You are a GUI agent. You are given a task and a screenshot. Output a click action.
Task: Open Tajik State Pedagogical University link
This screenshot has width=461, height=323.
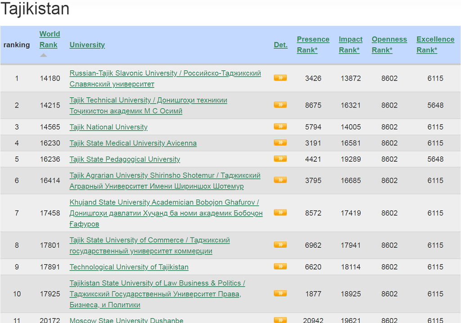[125, 159]
